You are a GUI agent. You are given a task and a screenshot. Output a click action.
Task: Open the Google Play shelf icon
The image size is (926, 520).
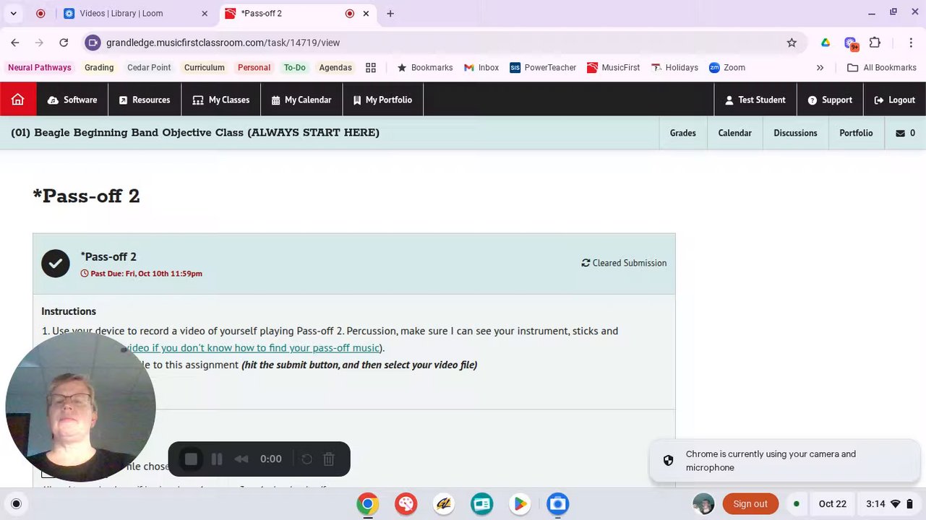tap(520, 503)
